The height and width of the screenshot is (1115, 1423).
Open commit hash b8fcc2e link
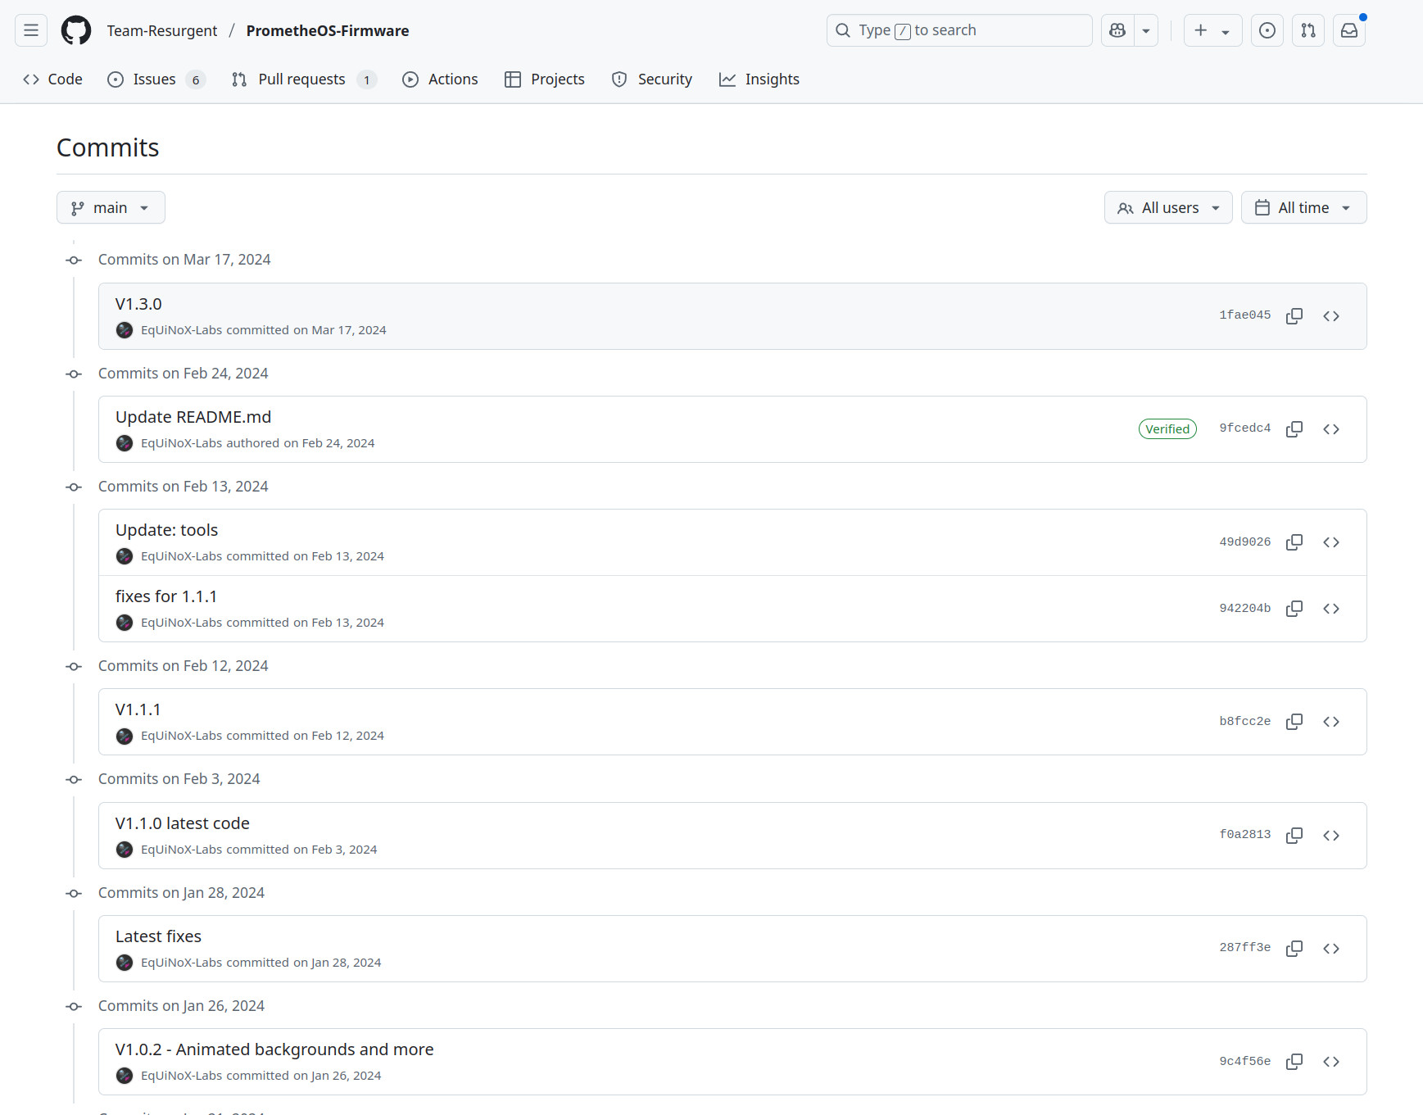pyautogui.click(x=1245, y=722)
